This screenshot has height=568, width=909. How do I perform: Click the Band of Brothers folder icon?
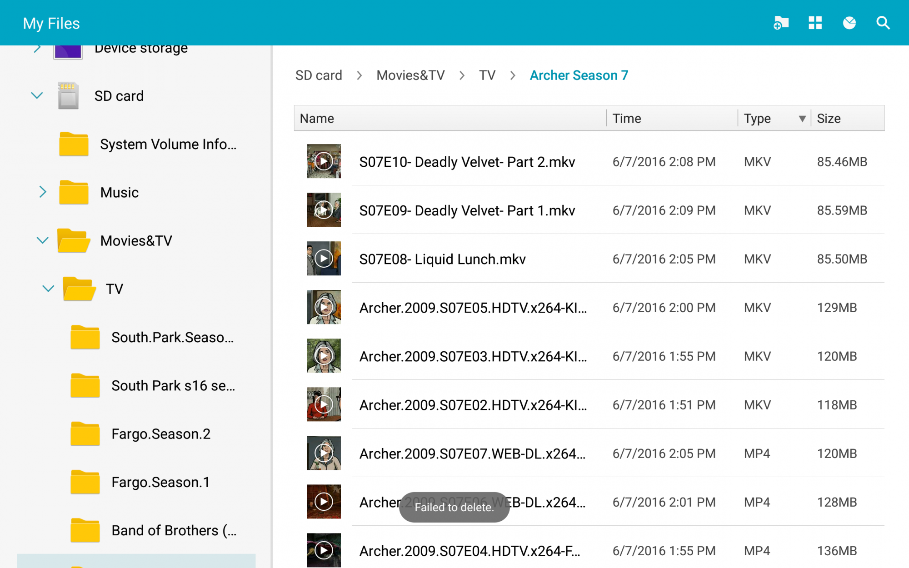[85, 530]
